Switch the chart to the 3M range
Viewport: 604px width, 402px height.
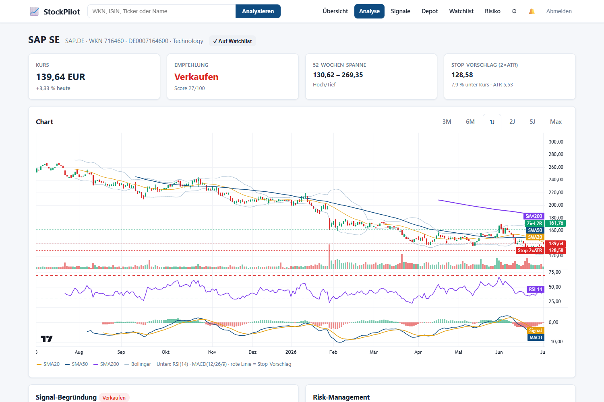(447, 122)
